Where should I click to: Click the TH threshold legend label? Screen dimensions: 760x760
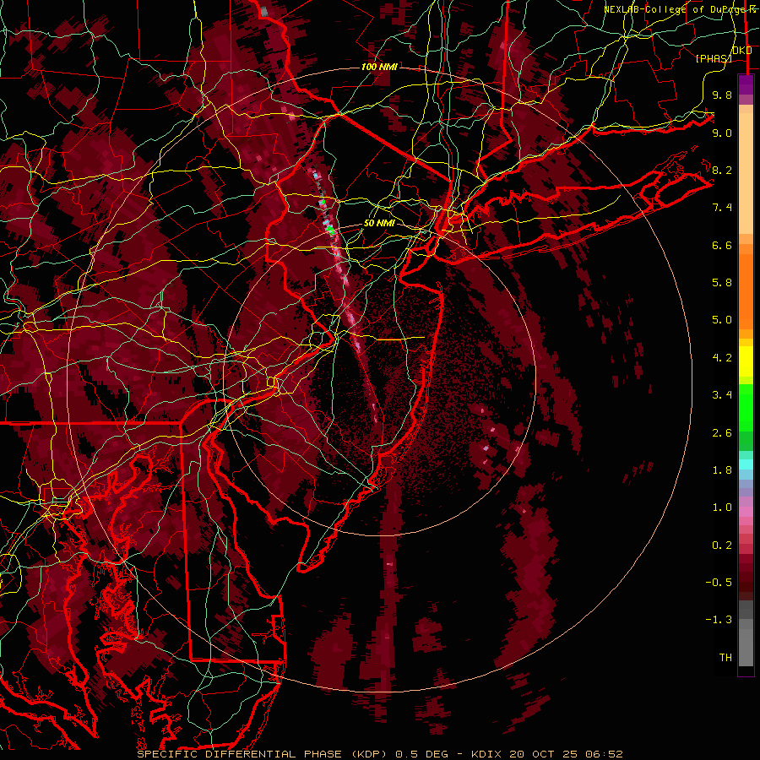(725, 658)
